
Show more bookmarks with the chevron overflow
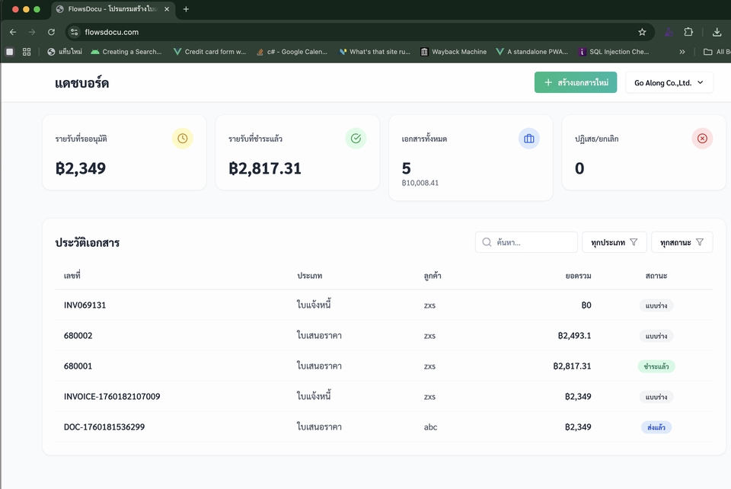tap(682, 52)
